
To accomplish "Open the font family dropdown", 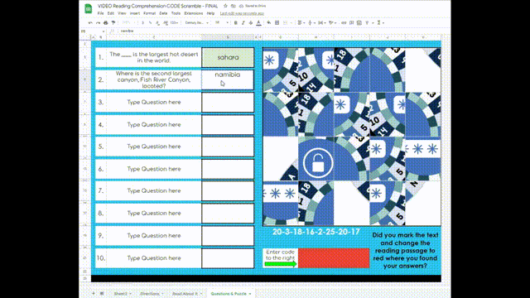I will click(197, 23).
